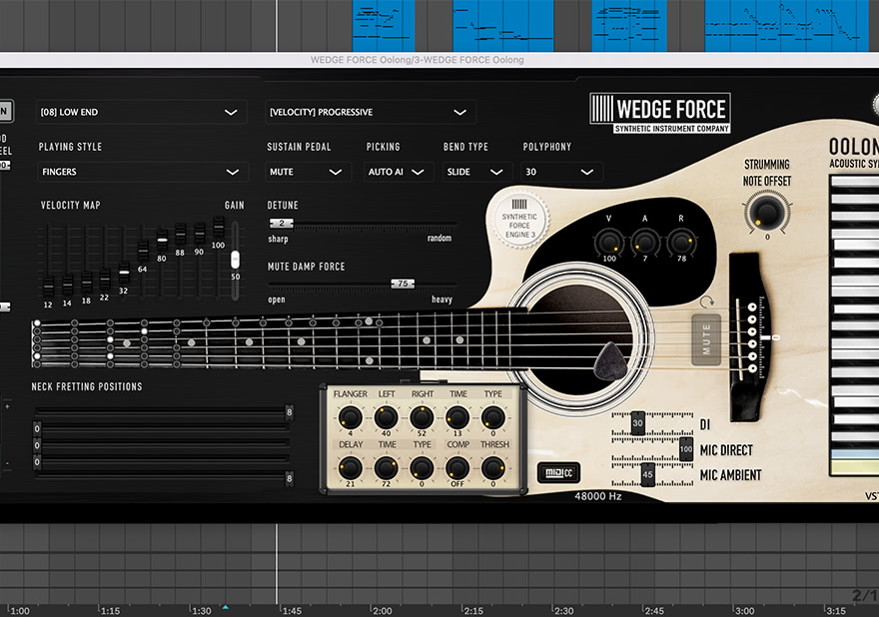The width and height of the screenshot is (879, 617).
Task: Click the velocity map fader labeled 22
Action: point(105,280)
